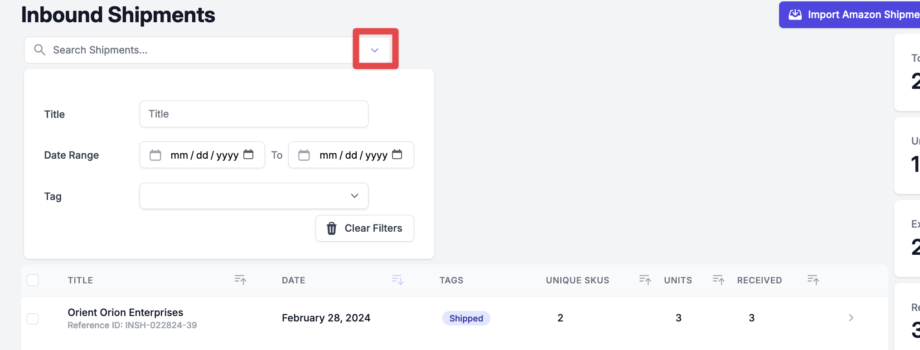Image resolution: width=920 pixels, height=350 pixels.
Task: Open the Orient Orion Enterprises shipment
Action: (125, 312)
